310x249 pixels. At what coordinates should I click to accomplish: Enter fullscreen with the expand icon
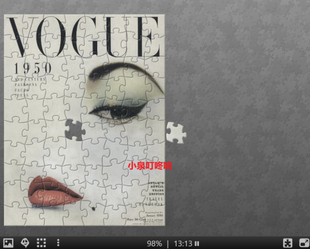coord(304,243)
